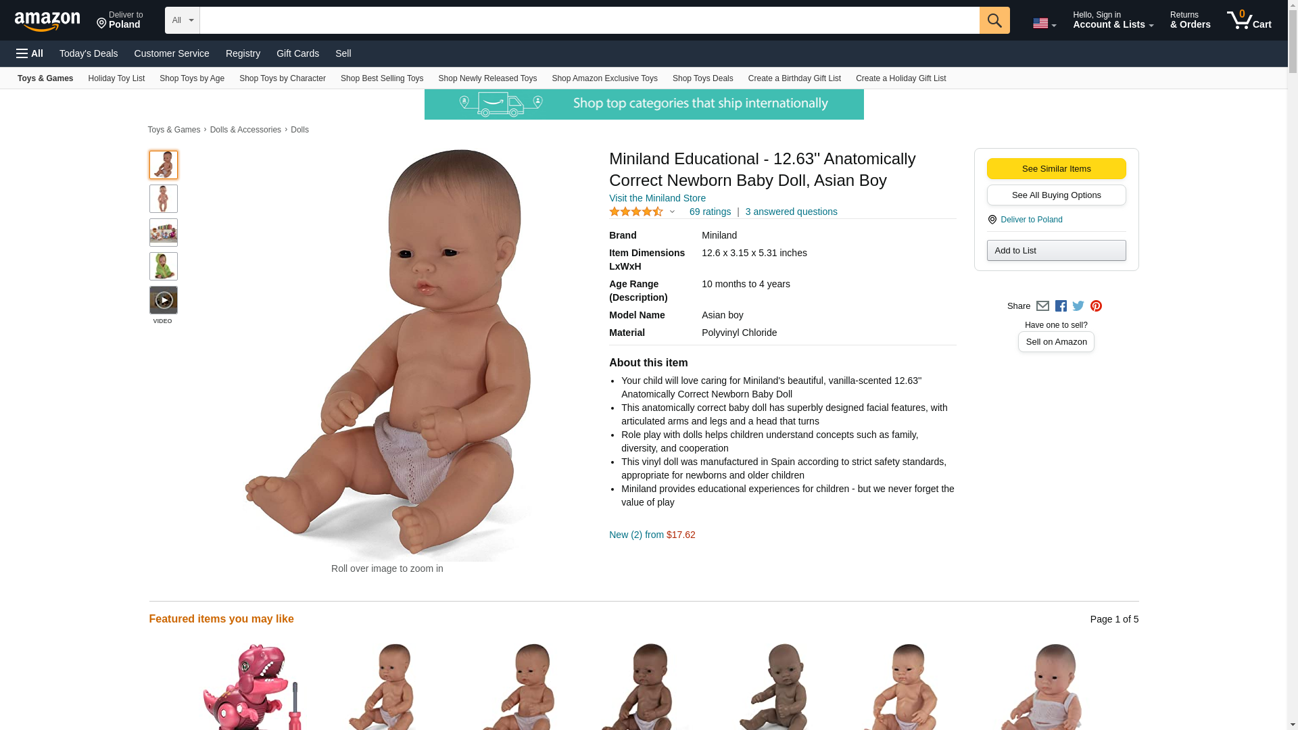Focus the Amazon search input field

[590, 20]
